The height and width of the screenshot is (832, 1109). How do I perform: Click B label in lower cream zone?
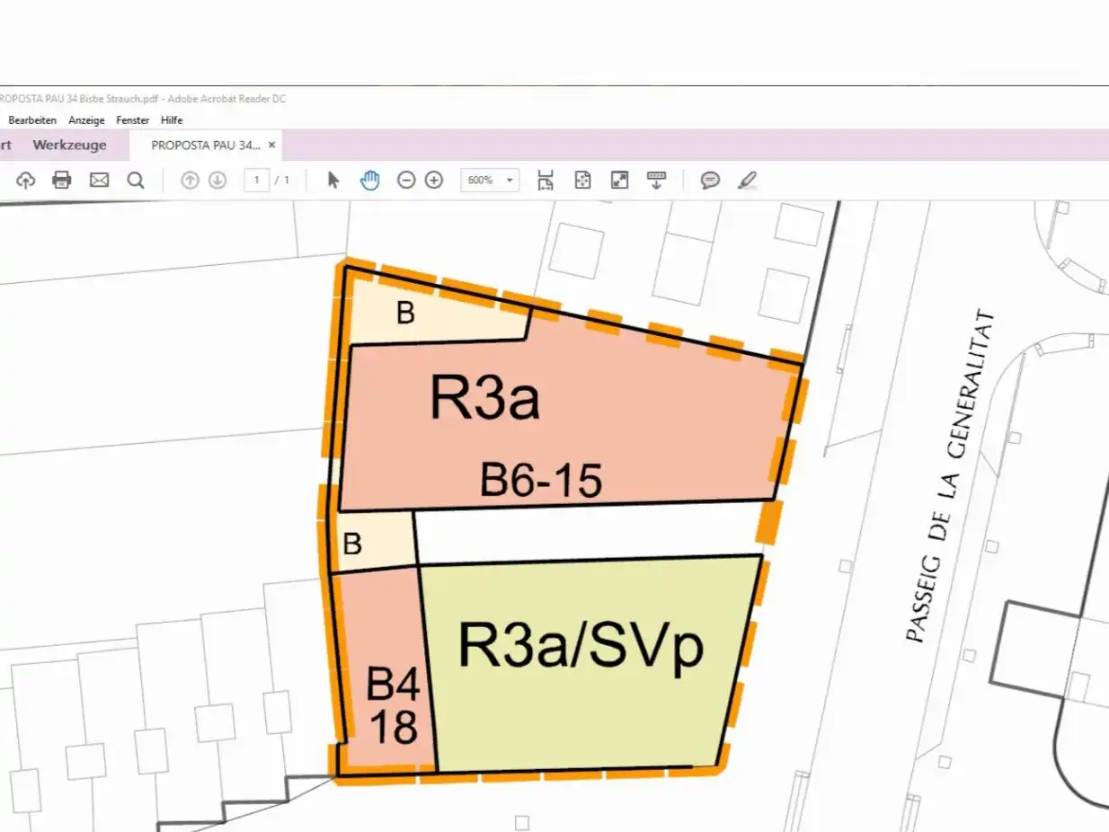[x=353, y=544]
